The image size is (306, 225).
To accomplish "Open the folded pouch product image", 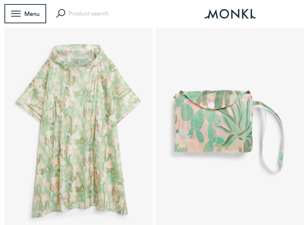I will [230, 126].
